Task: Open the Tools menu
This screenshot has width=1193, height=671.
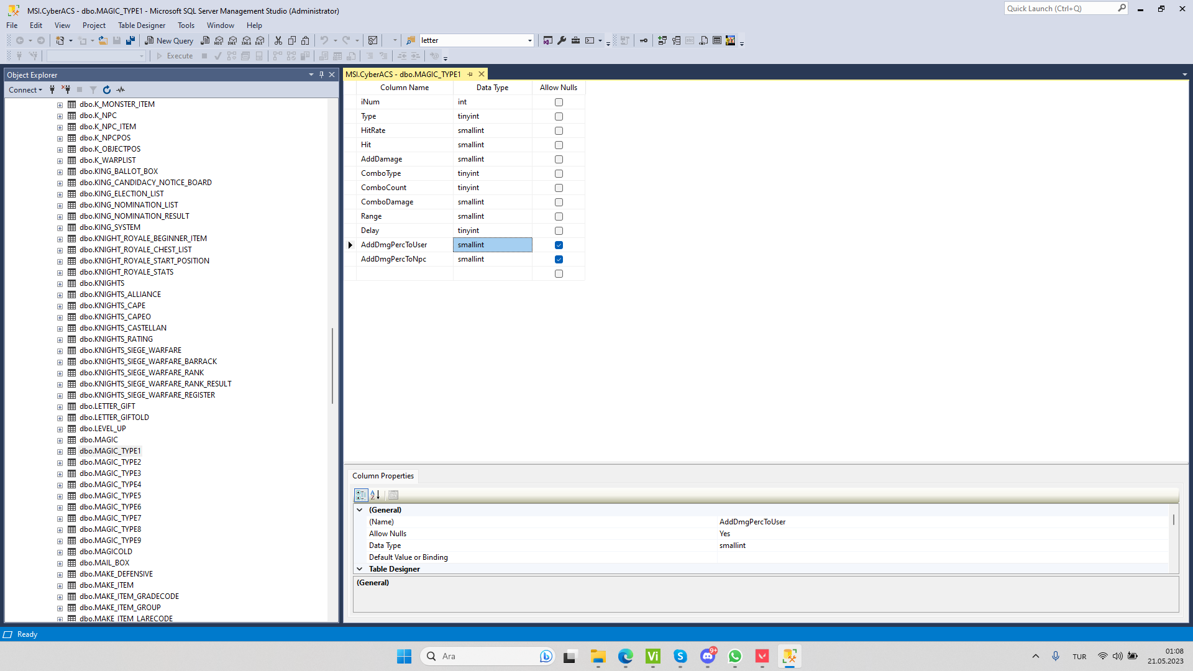Action: click(x=186, y=25)
